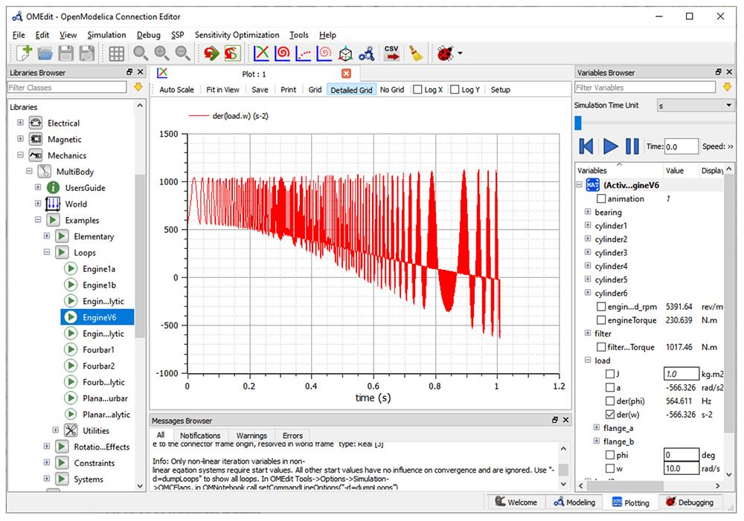
Task: Collapse the Mechanics library node
Action: 20,155
